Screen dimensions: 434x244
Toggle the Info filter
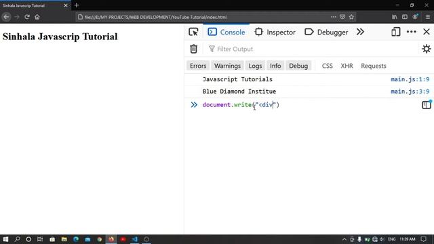tap(275, 66)
